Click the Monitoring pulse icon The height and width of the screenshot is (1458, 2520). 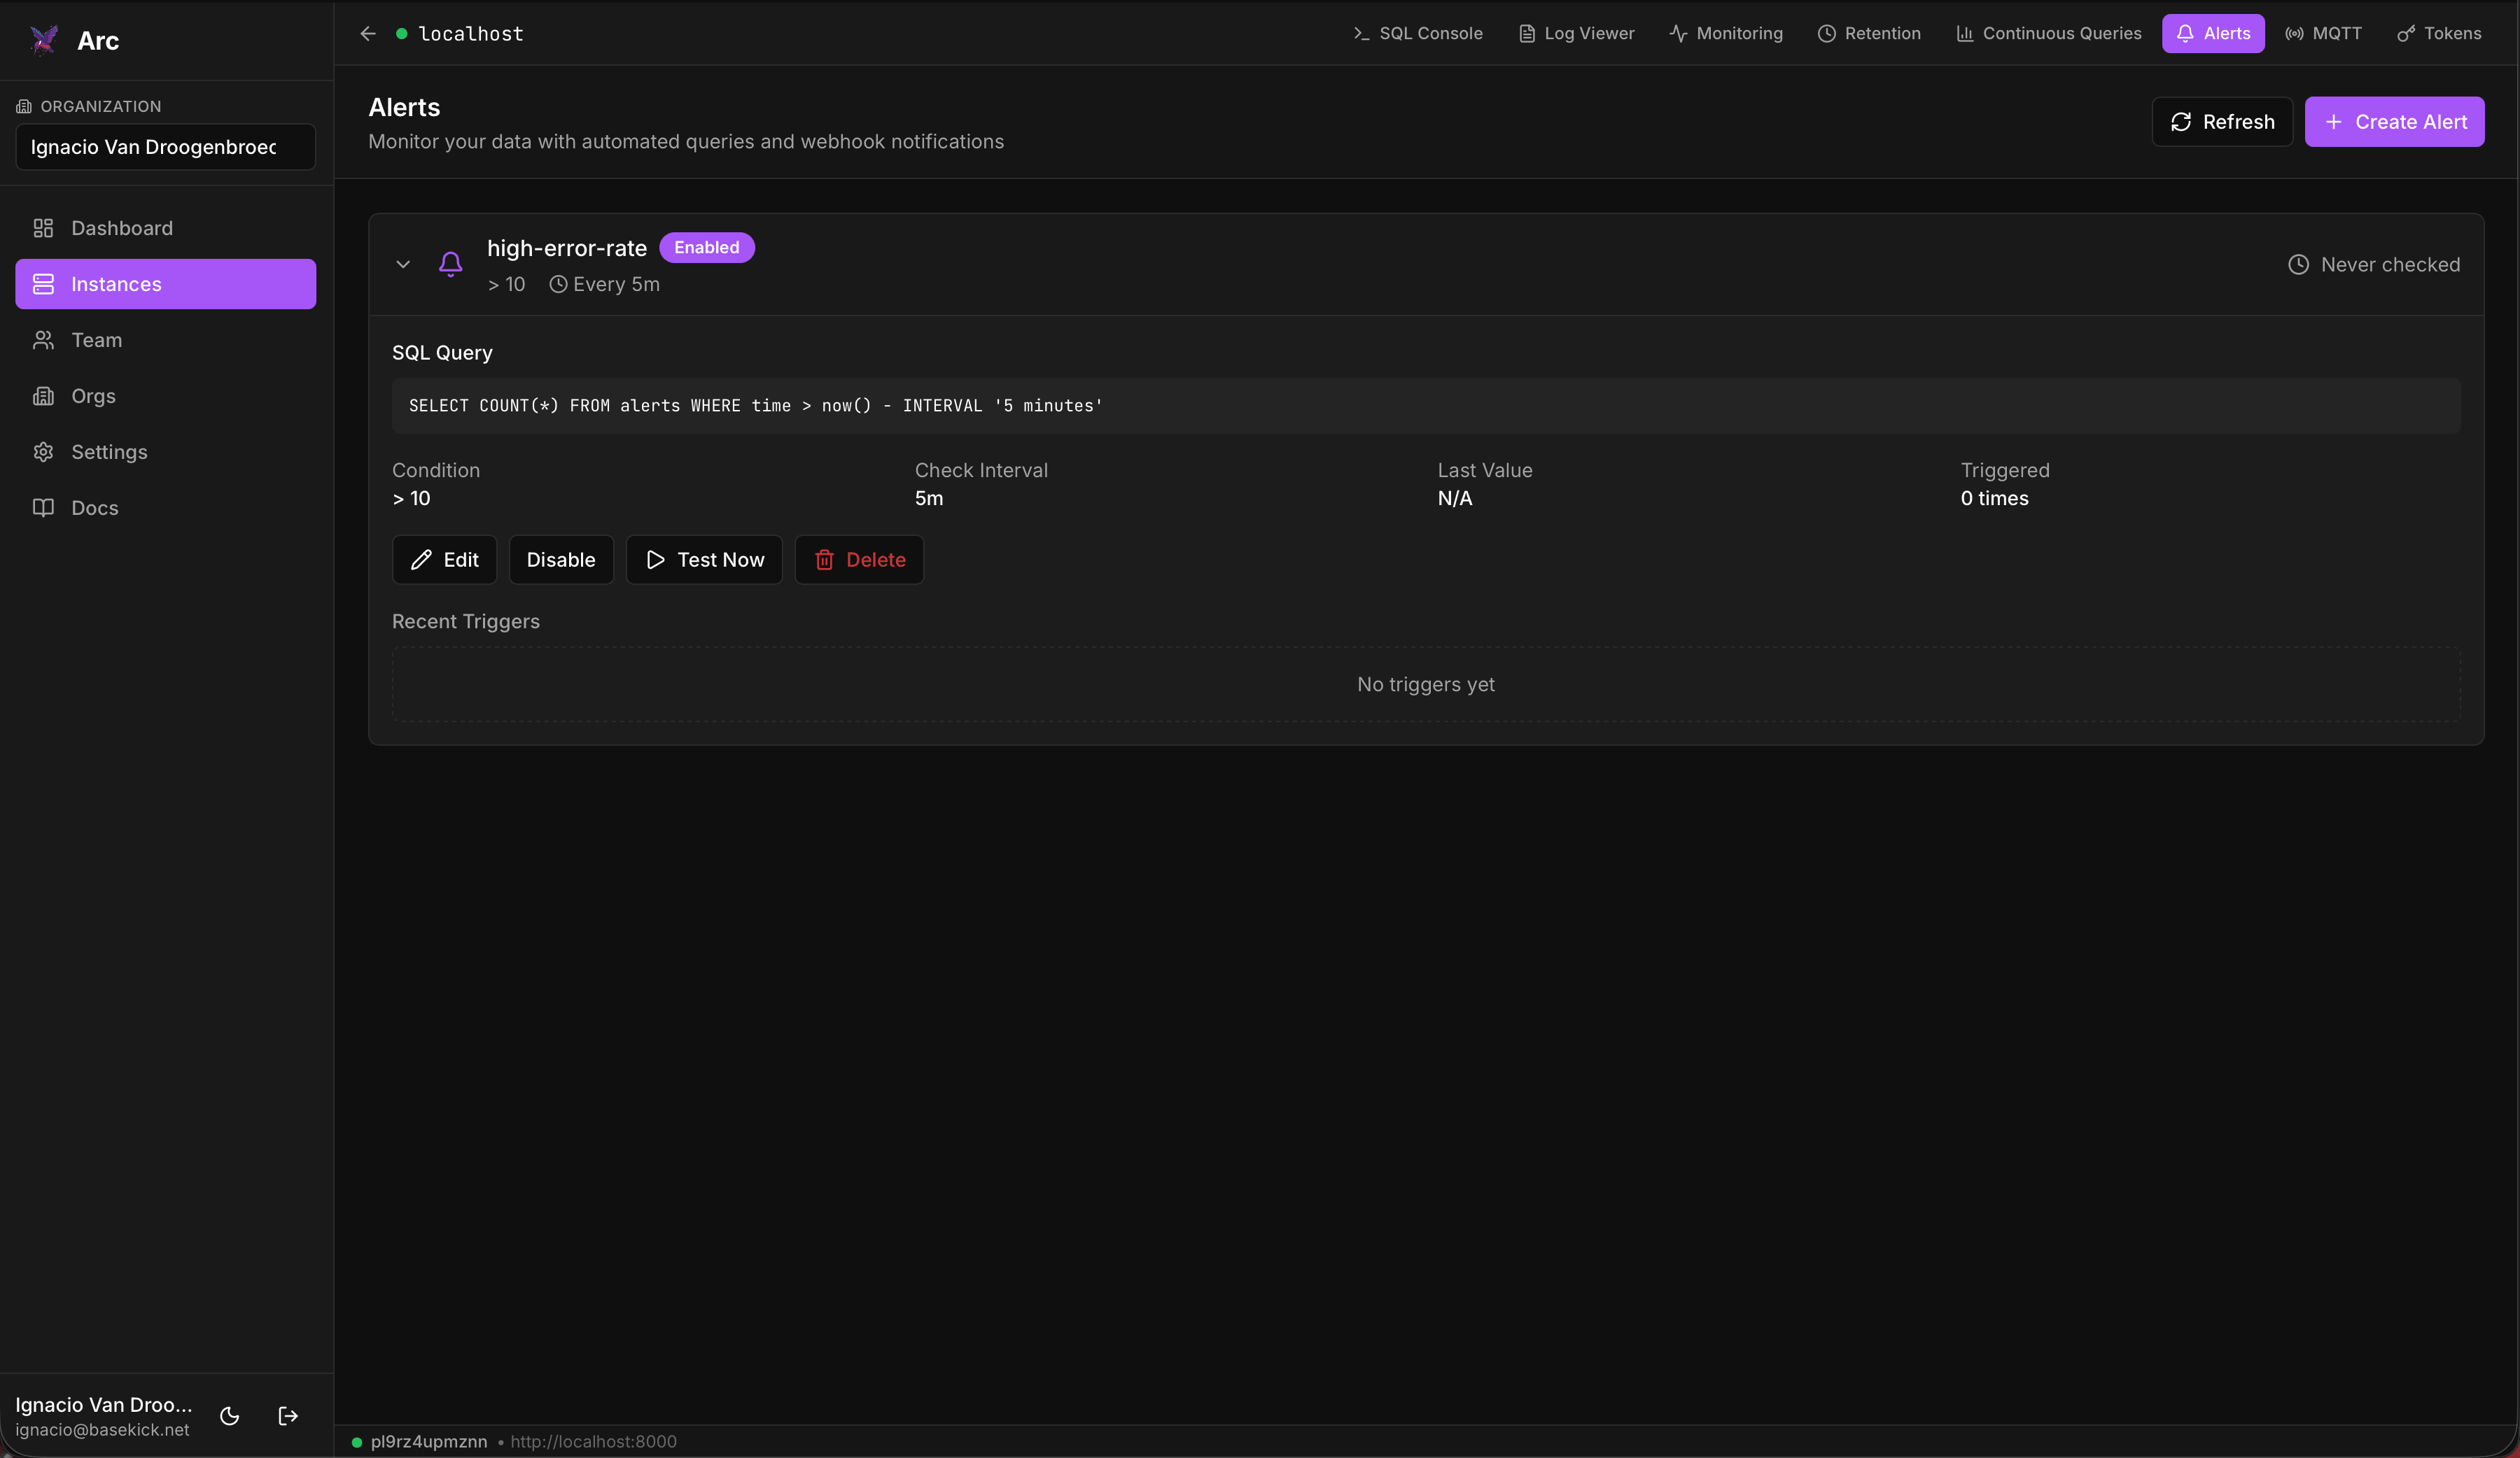pos(1678,34)
